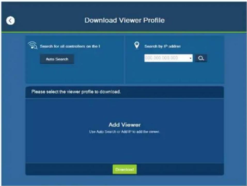Click 'Search by IP address' label
Viewport: 247px width, 186px height.
click(x=163, y=46)
